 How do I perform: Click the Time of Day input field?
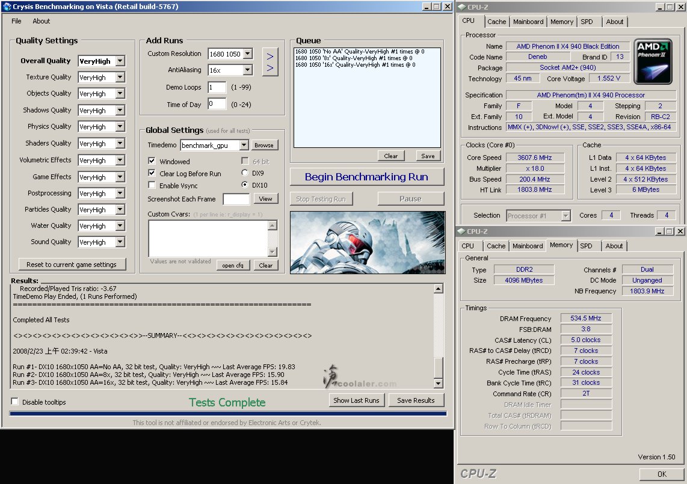point(217,104)
